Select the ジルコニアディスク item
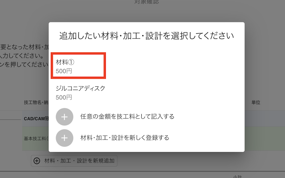 [80, 93]
